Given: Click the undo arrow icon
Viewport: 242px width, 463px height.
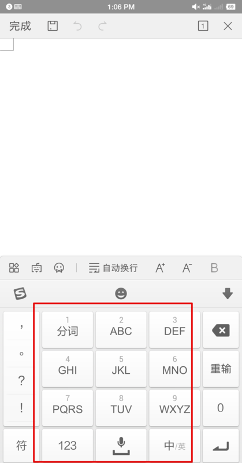Looking at the screenshot, I should pos(77,26).
